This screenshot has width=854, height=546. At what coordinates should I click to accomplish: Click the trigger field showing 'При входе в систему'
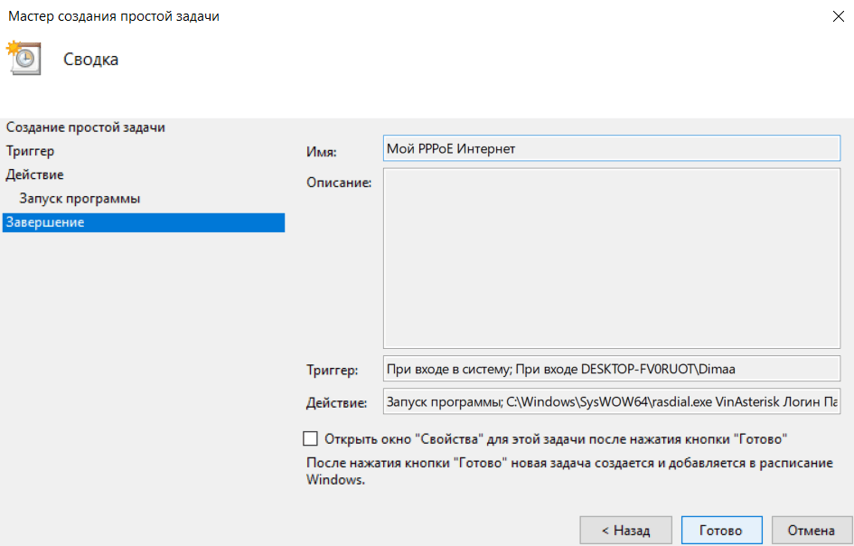coord(611,369)
